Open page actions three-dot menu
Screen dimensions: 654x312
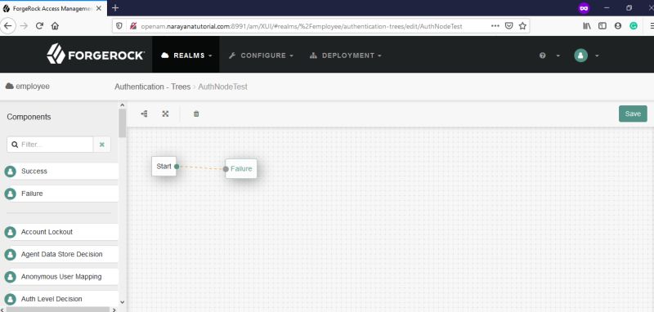(x=495, y=26)
